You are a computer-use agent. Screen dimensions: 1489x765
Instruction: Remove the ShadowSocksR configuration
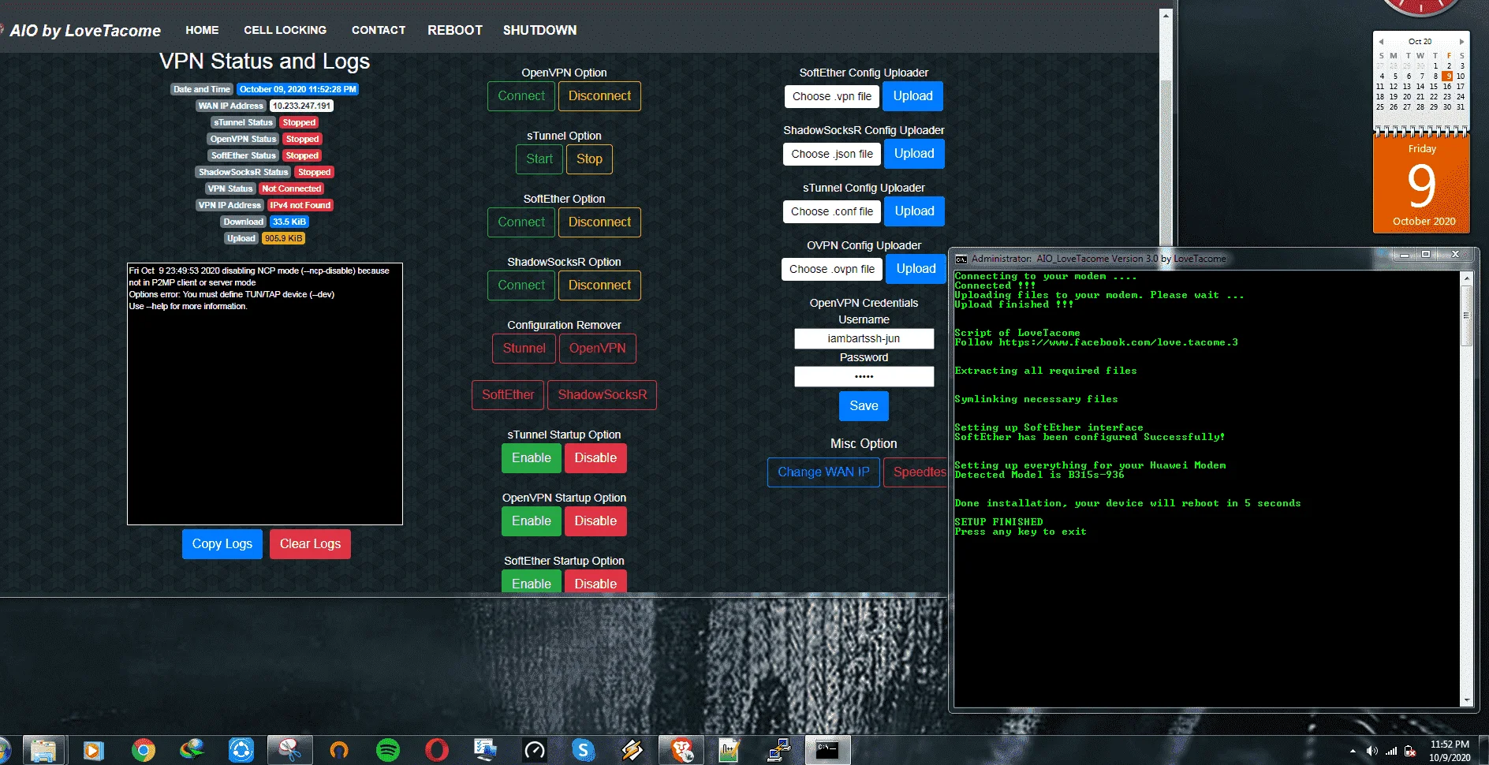[x=603, y=395]
